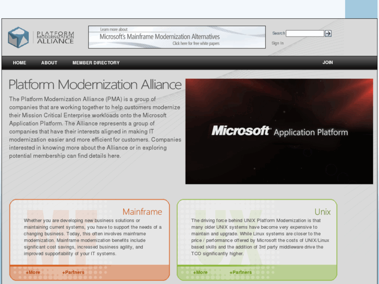Go to the HOME menu item

pyautogui.click(x=19, y=63)
